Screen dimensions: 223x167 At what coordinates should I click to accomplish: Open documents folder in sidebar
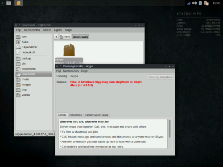tap(34, 69)
